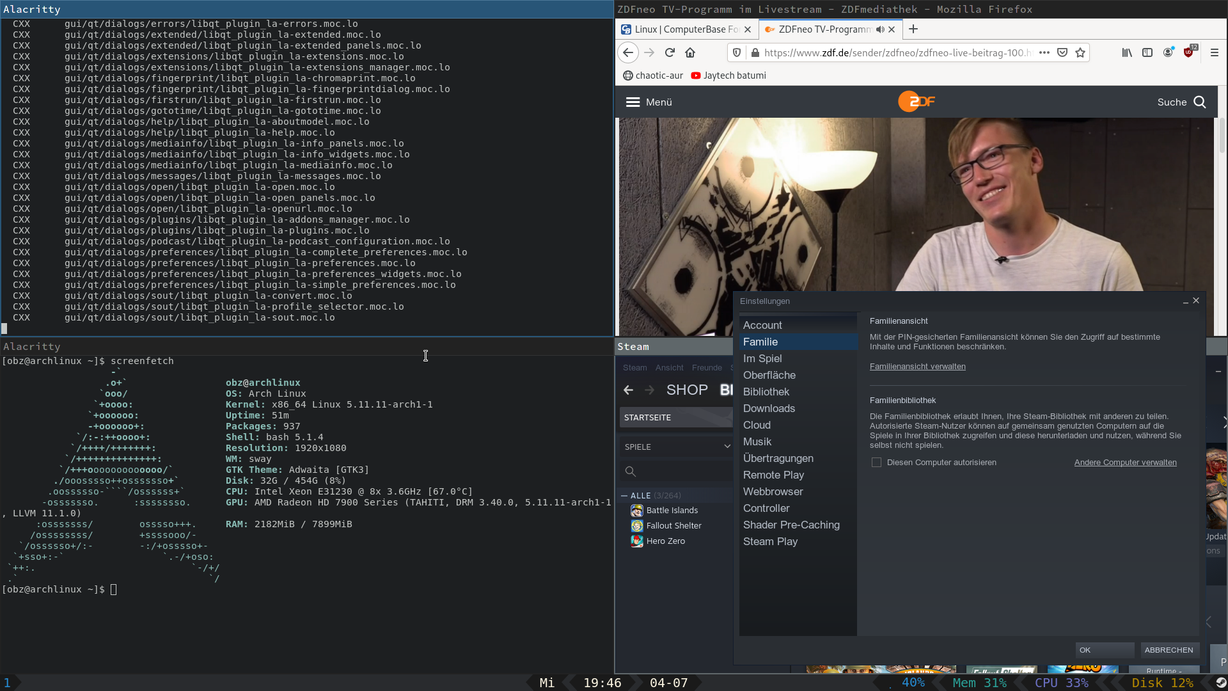Click the Firefox reload button

click(670, 52)
